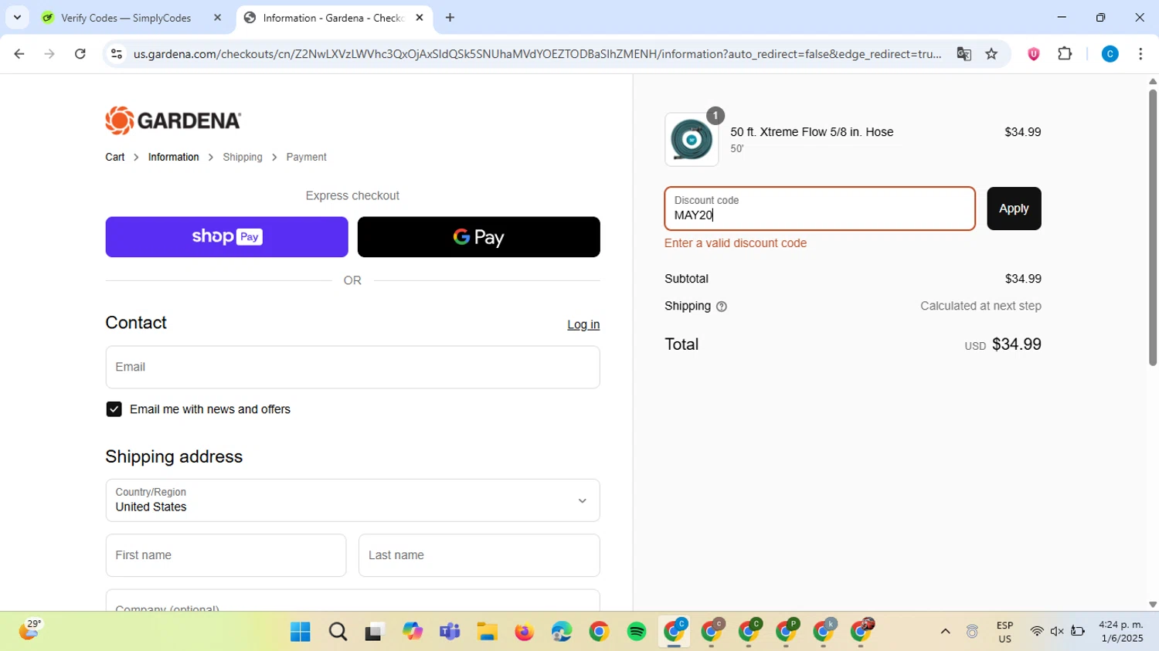1159x651 pixels.
Task: Click the hose product thumbnail
Action: point(692,140)
